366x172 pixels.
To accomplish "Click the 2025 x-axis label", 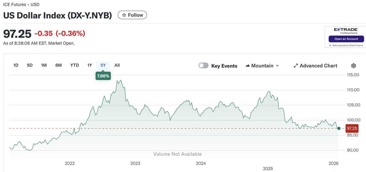I will click(x=268, y=168).
